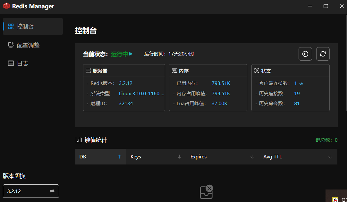Screen dimensions: 347x202
Task: Click the 键值统计 bar chart icon
Action: tap(79, 140)
